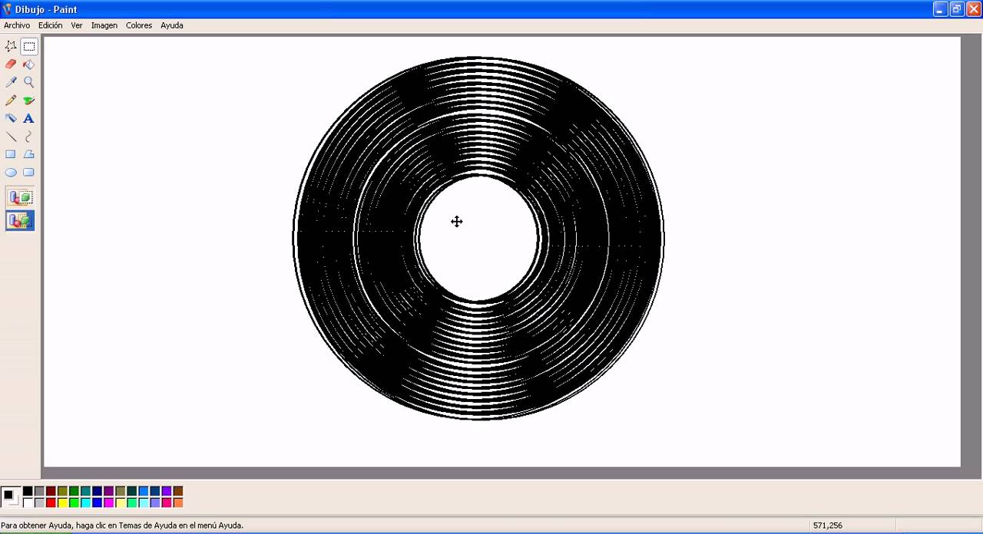Activate the rectangular Select tool

28,46
